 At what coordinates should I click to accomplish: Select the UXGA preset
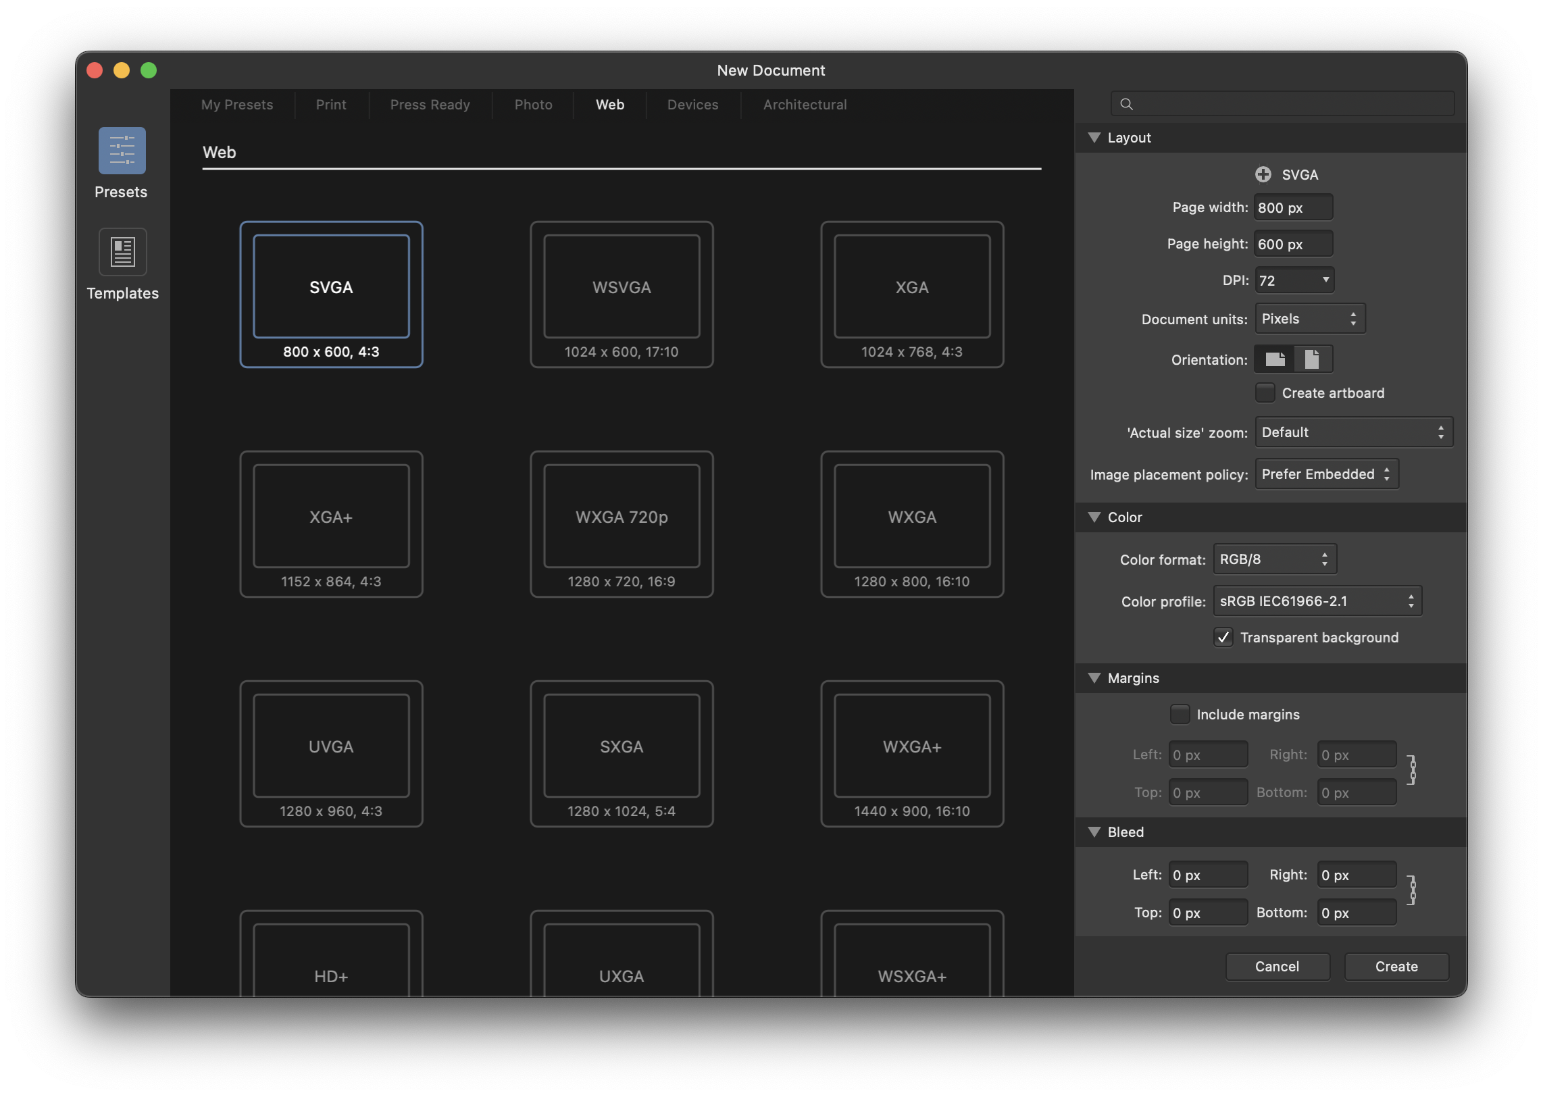point(622,954)
